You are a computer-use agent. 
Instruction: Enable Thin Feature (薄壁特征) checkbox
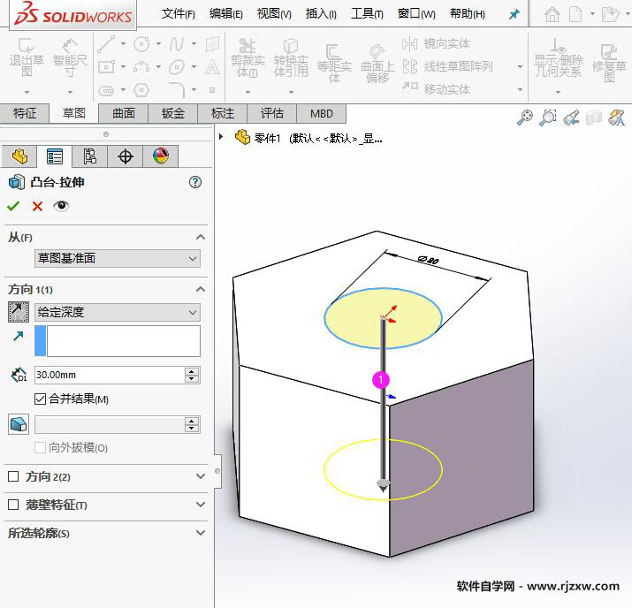(13, 505)
